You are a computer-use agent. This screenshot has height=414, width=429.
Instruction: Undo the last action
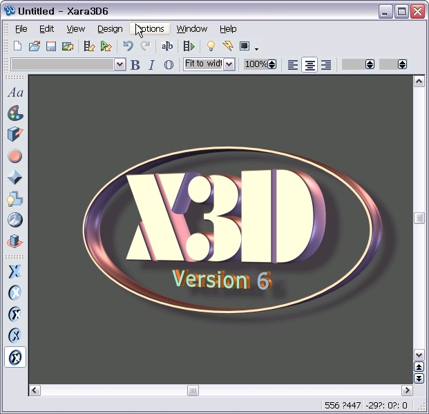point(128,46)
